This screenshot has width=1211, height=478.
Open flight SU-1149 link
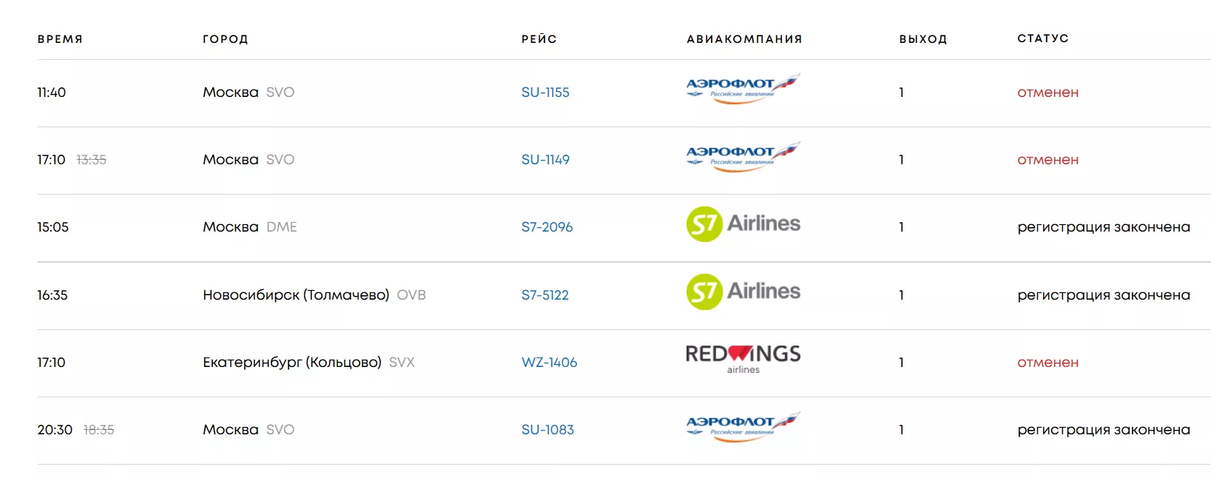click(545, 160)
